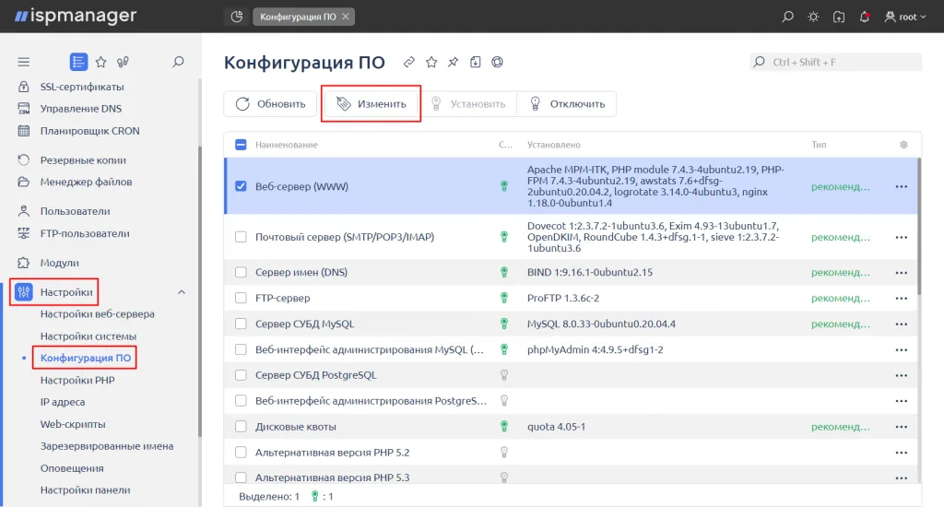Click the ispmanager logo
944x507 pixels.
[76, 17]
